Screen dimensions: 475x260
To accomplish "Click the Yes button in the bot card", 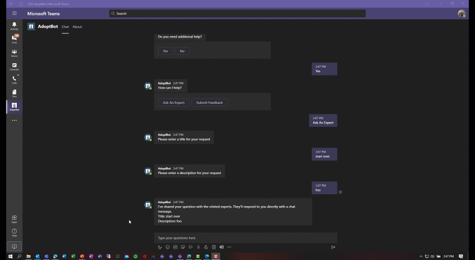I will [165, 51].
